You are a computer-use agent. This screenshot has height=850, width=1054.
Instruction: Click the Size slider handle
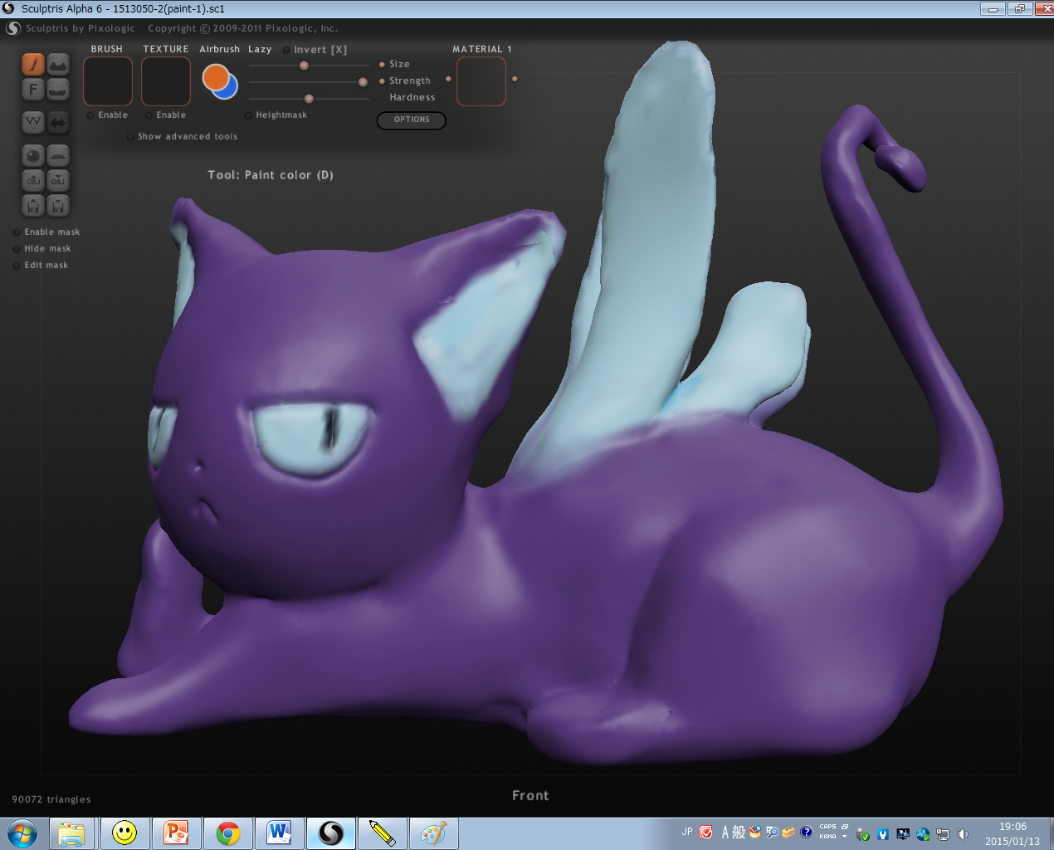[304, 66]
